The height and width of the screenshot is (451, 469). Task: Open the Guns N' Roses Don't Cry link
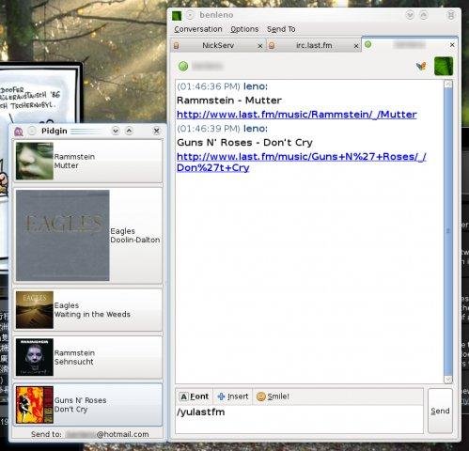(301, 162)
